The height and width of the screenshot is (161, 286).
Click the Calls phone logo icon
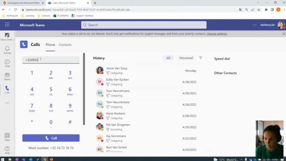[x=24, y=44]
